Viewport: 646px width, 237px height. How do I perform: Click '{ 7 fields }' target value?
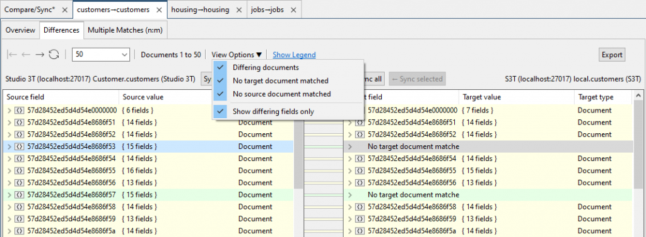pos(478,110)
